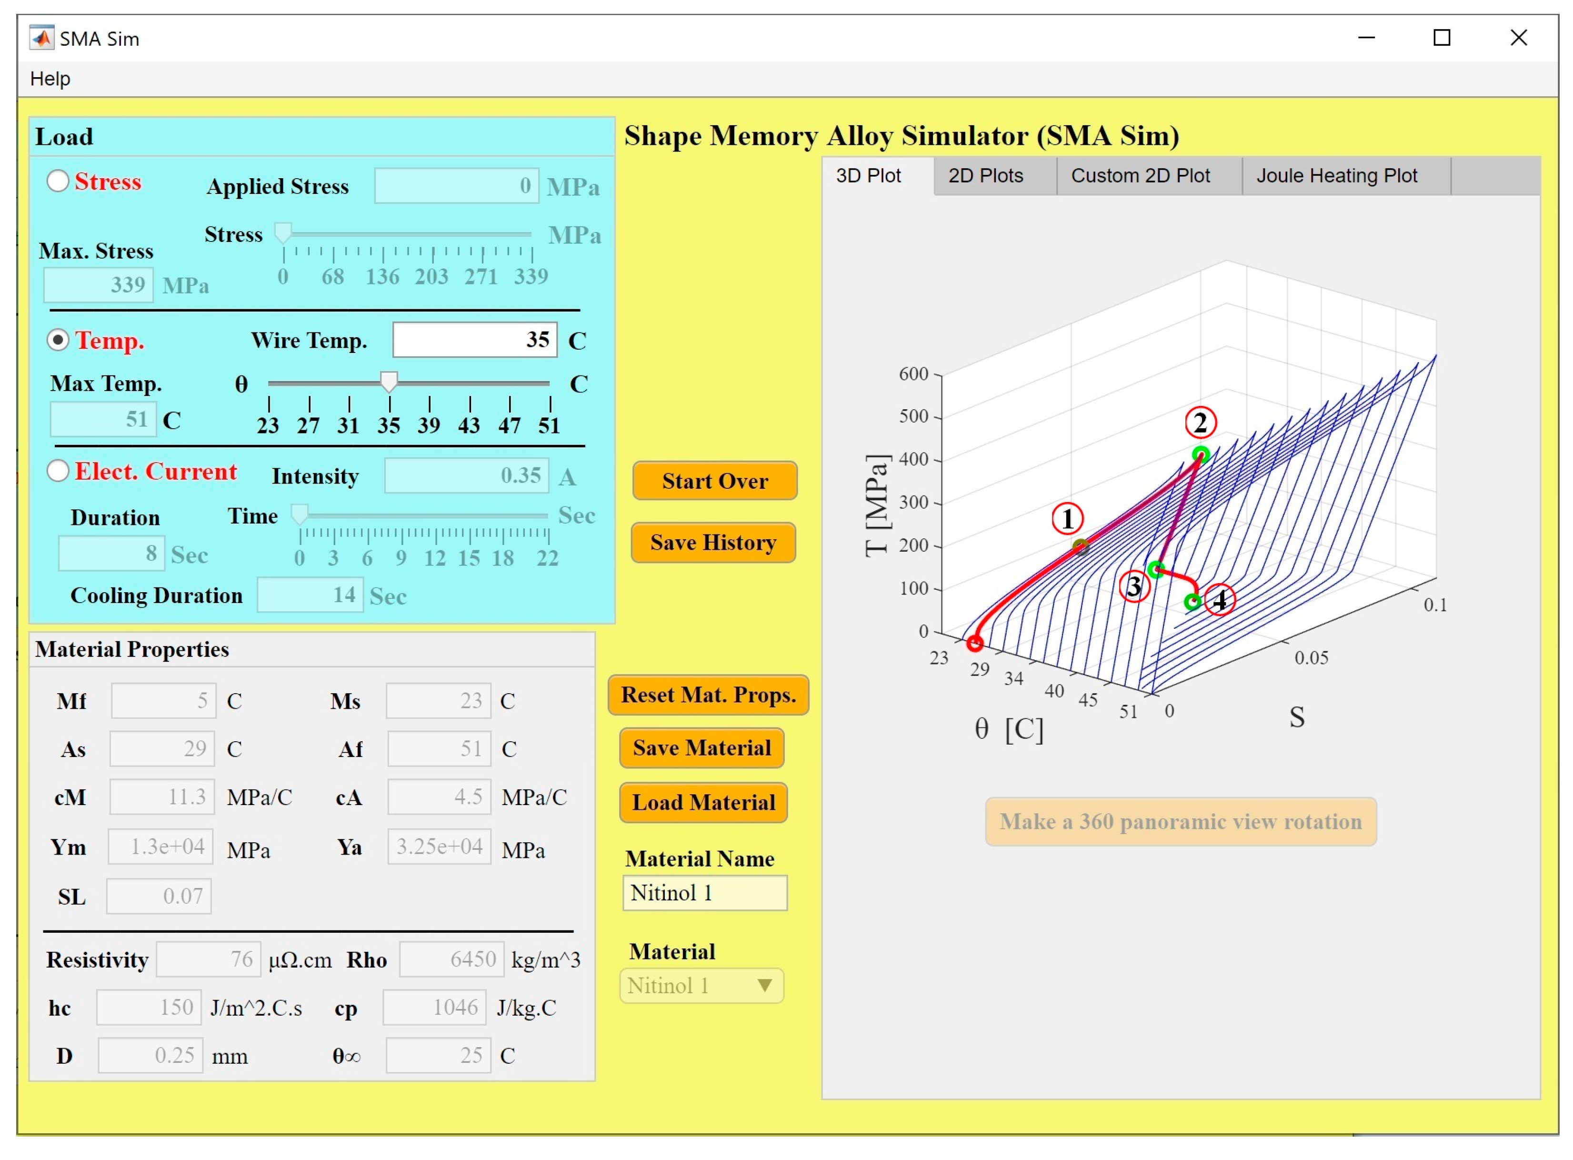The width and height of the screenshot is (1573, 1160).
Task: Minimize the SMA Sim window
Action: (x=1366, y=38)
